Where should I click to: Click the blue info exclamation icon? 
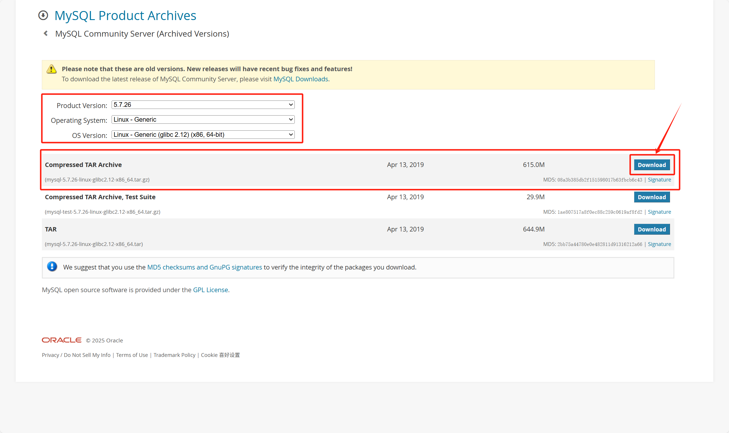click(52, 266)
